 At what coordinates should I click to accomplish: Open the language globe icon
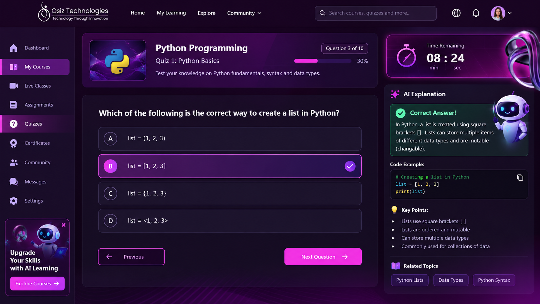coord(456,13)
